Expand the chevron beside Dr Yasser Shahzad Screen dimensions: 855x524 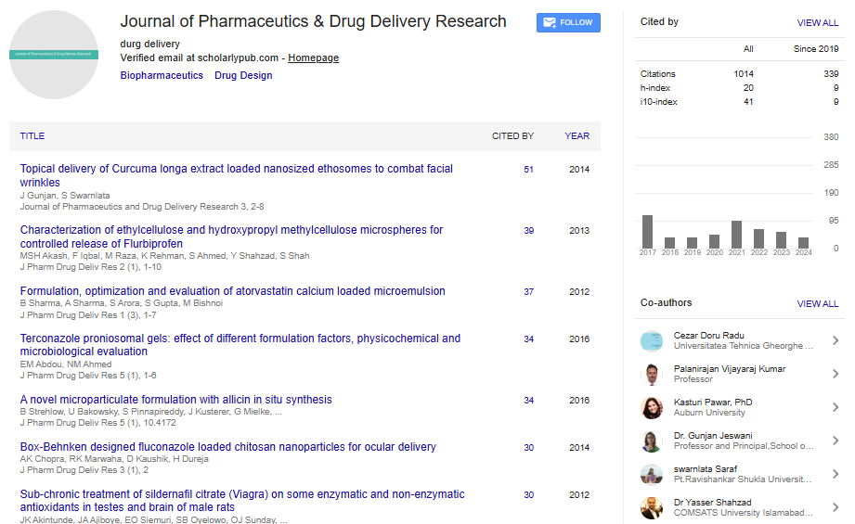836,507
